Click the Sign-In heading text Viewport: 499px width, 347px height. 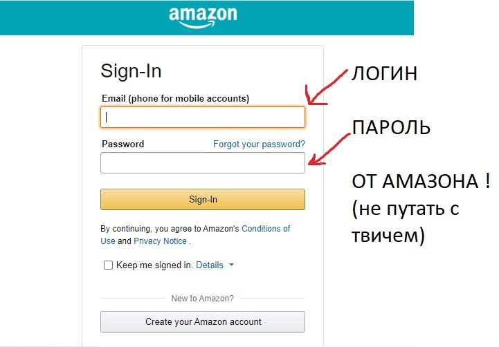(131, 71)
